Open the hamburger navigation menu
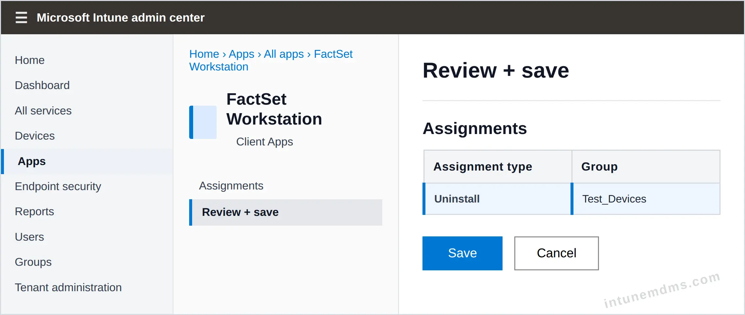 [x=21, y=18]
